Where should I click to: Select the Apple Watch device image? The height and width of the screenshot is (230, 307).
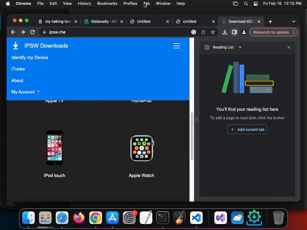142,148
